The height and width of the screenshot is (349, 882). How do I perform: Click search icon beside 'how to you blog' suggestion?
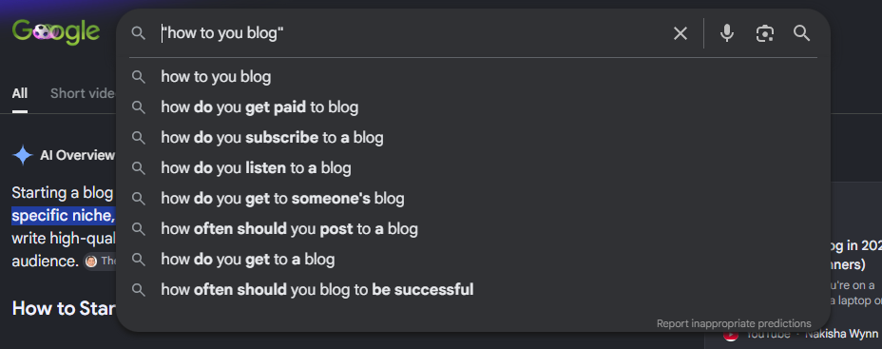point(139,77)
